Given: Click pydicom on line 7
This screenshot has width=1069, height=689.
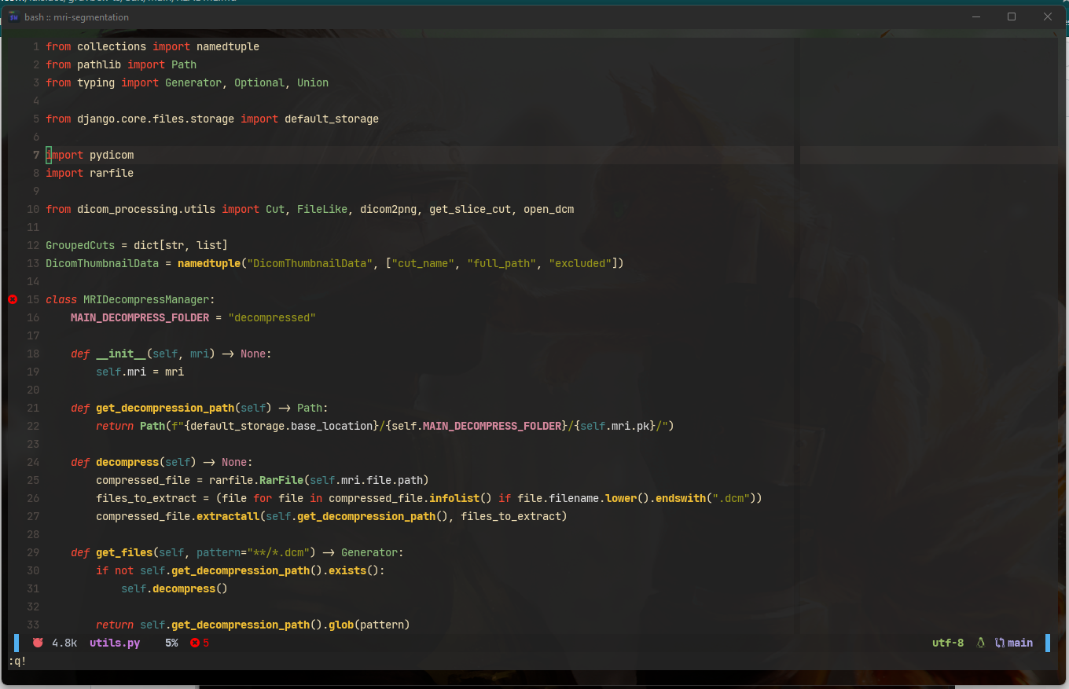Looking at the screenshot, I should (112, 155).
